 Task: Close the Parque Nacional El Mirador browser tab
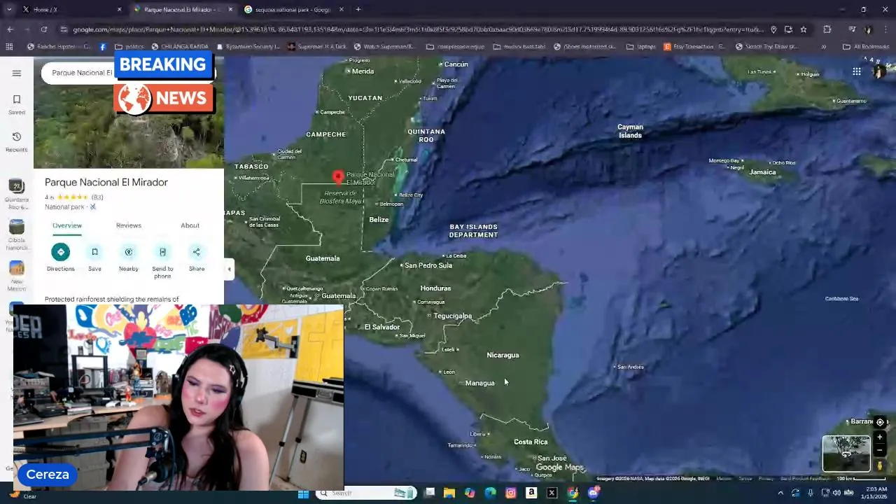[230, 9]
